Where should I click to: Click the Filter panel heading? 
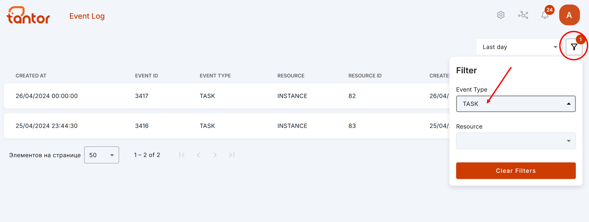466,70
